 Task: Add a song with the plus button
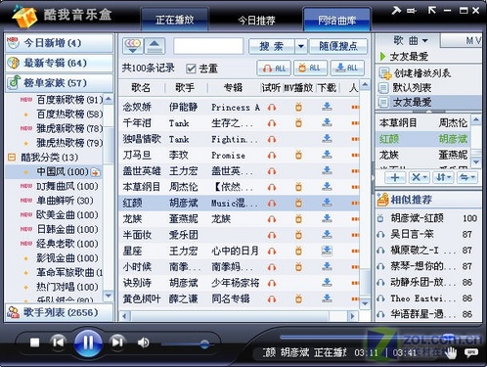pyautogui.click(x=395, y=177)
